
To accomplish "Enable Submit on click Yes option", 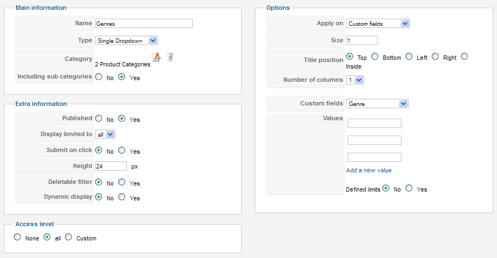I will click(122, 150).
